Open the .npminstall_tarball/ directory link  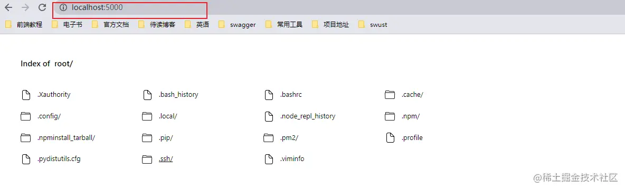point(66,138)
